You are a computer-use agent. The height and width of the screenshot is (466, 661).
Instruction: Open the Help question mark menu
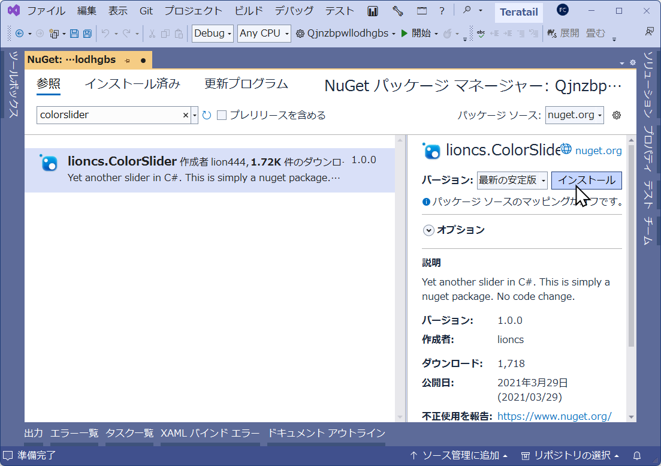click(442, 11)
